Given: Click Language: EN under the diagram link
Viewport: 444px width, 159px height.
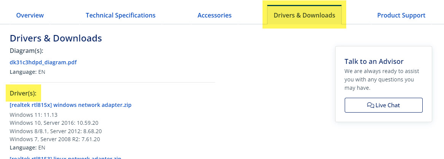Looking at the screenshot, I should (27, 72).
